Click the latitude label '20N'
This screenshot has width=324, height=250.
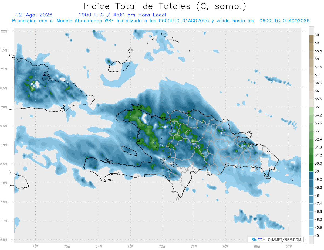4,107
